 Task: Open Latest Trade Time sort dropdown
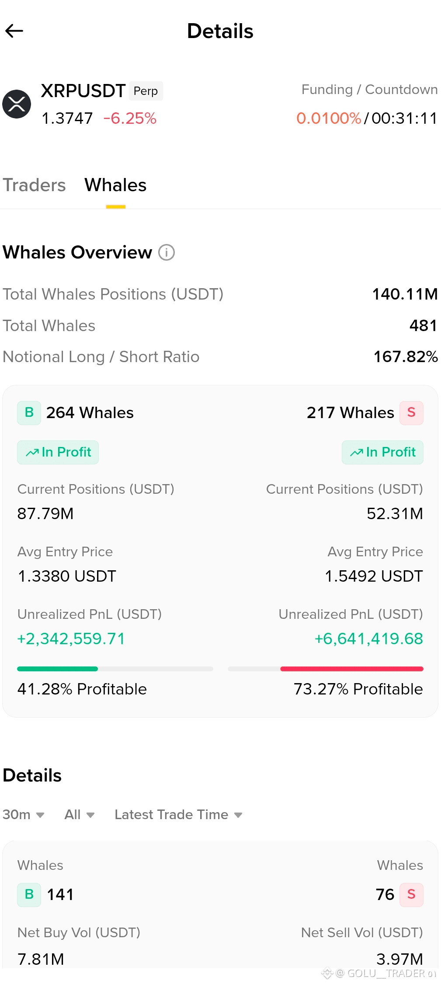[x=178, y=815]
